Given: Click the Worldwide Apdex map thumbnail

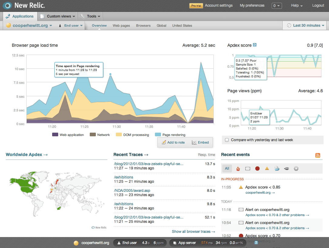Looking at the screenshot, I should pyautogui.click(x=56, y=194).
